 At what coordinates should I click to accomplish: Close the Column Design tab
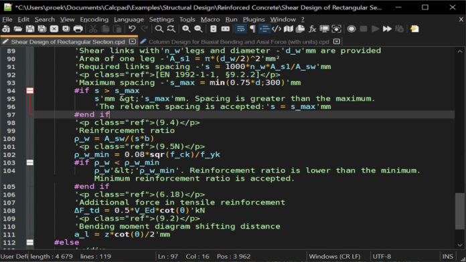[336, 41]
